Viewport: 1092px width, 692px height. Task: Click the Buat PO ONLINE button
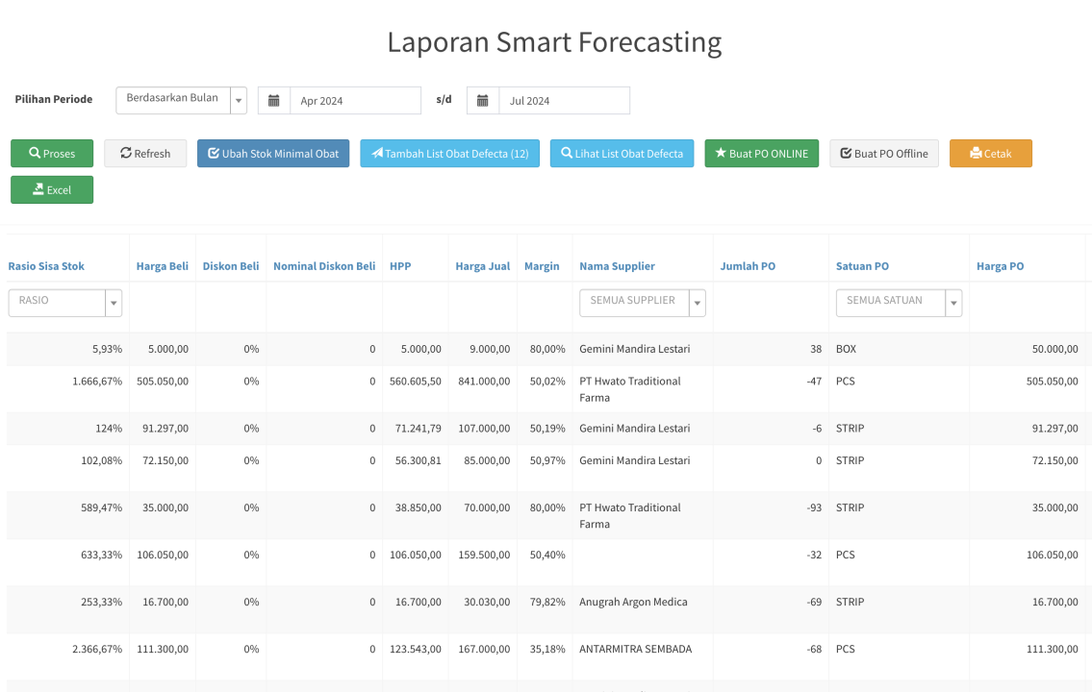(x=761, y=154)
